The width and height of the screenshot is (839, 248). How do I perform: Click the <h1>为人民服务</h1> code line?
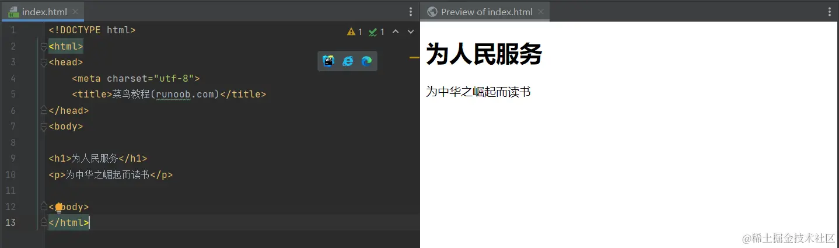pos(98,158)
